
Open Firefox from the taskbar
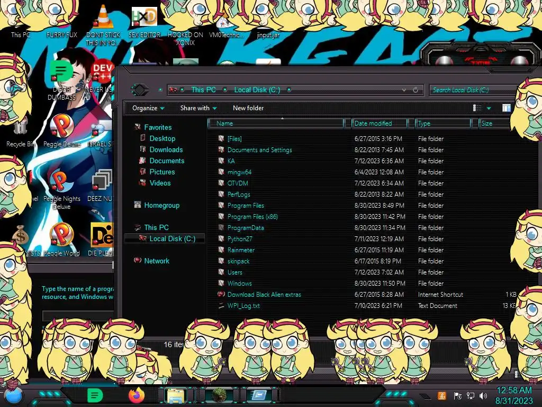point(136,395)
